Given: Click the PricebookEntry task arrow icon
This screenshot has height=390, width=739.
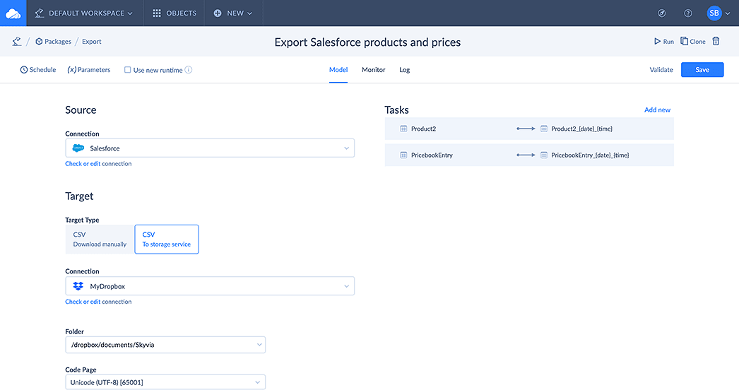Looking at the screenshot, I should click(526, 155).
